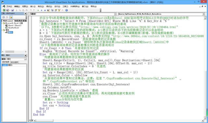
Task: Toggle Full Module View button below code
Action: [32, 120]
